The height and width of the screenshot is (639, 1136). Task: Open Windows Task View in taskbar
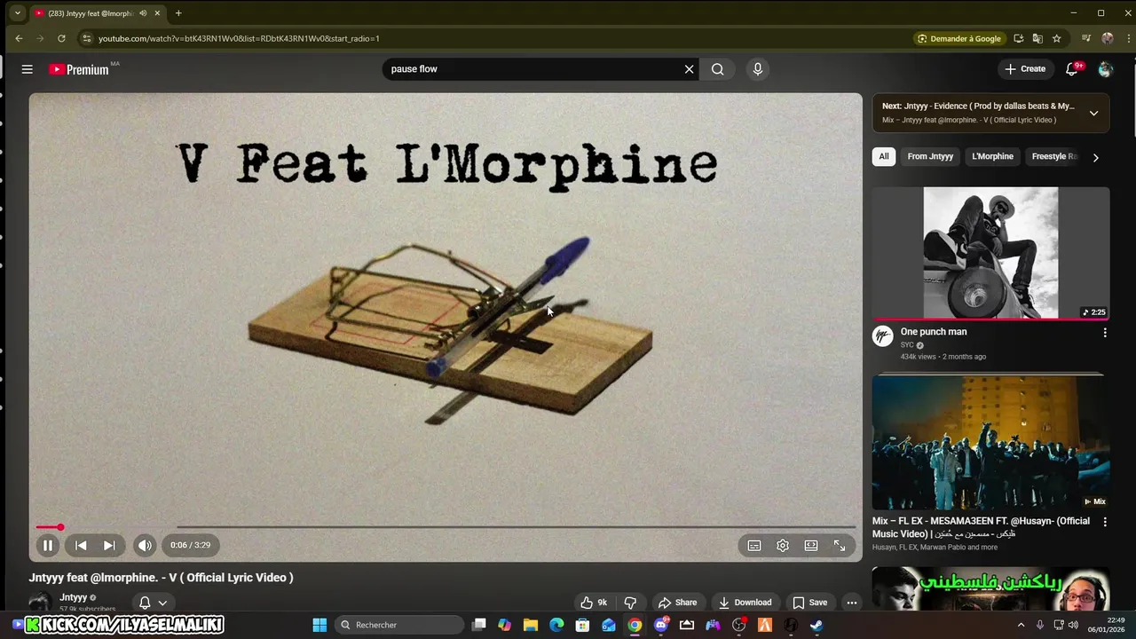[x=479, y=625]
